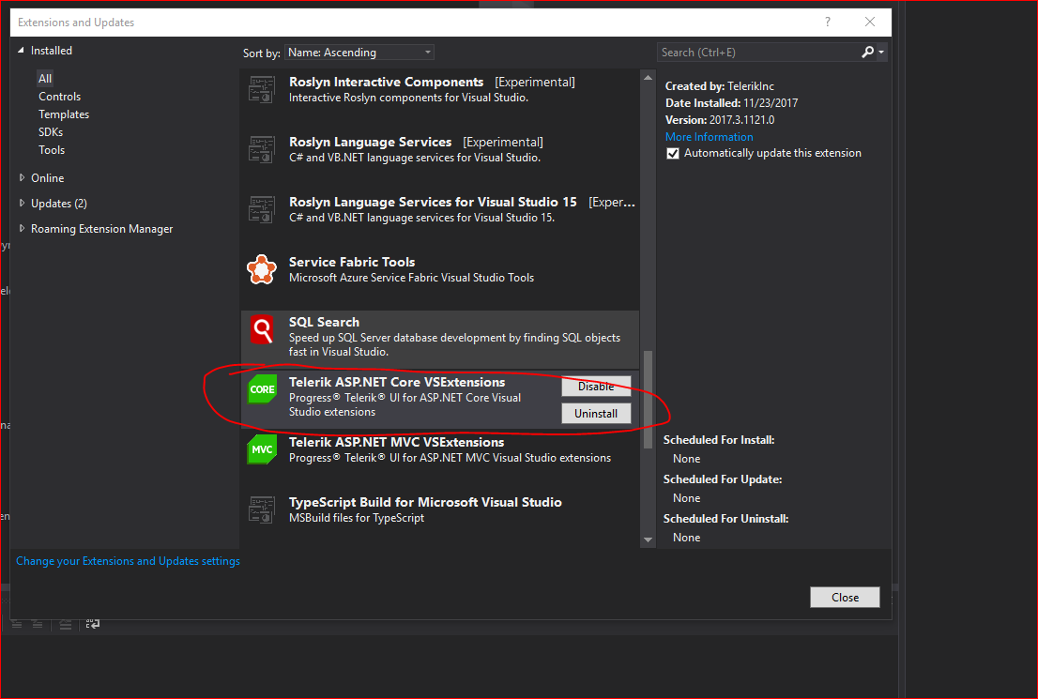The width and height of the screenshot is (1038, 699).
Task: Click the green CORE Telerik icon
Action: coord(262,389)
